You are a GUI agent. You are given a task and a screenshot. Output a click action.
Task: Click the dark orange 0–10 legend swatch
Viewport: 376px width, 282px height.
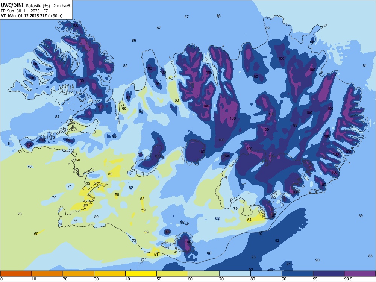[x=16, y=274]
